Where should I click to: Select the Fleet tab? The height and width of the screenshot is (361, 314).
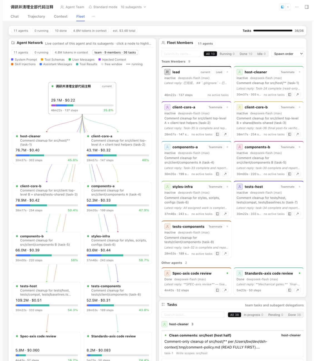[81, 16]
